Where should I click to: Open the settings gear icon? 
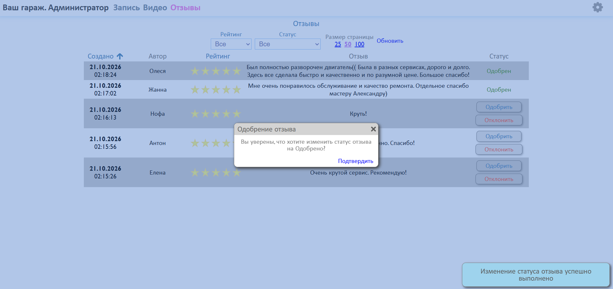tap(598, 7)
